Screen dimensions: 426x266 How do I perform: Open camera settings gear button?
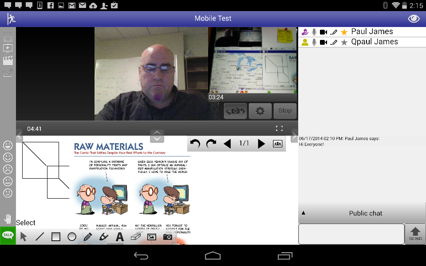260,111
